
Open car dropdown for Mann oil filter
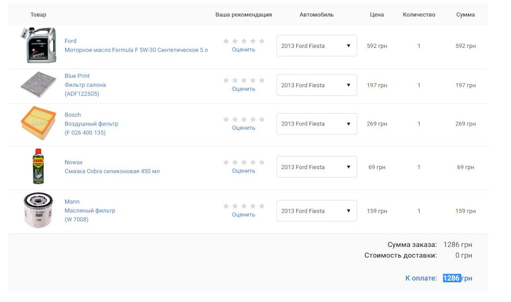[316, 211]
